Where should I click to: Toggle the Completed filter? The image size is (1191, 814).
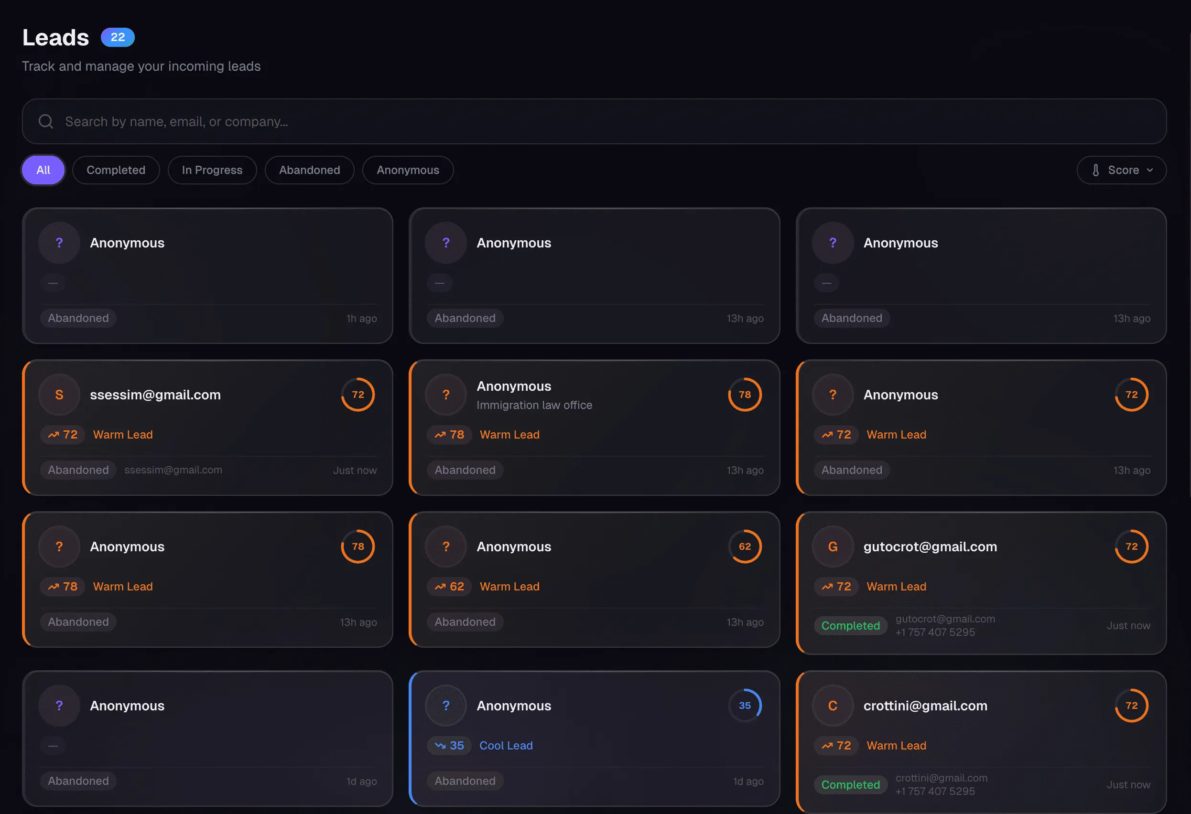click(x=116, y=170)
